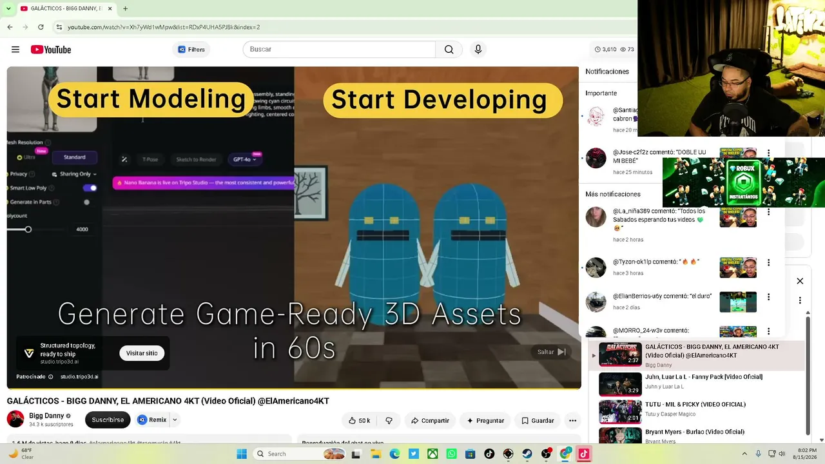Open Bigg Danny channel avatar
This screenshot has width=825, height=464.
point(15,419)
